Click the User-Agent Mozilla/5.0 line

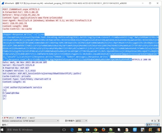47,21
